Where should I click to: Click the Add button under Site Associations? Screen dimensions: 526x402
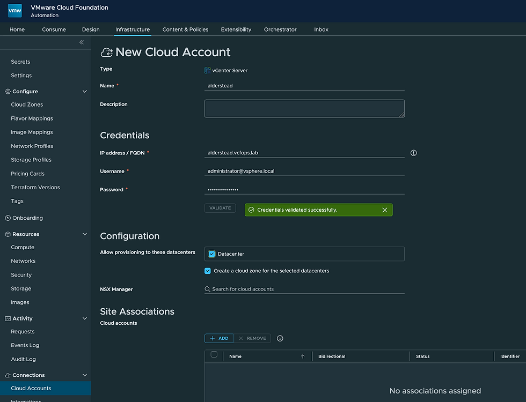[219, 338]
